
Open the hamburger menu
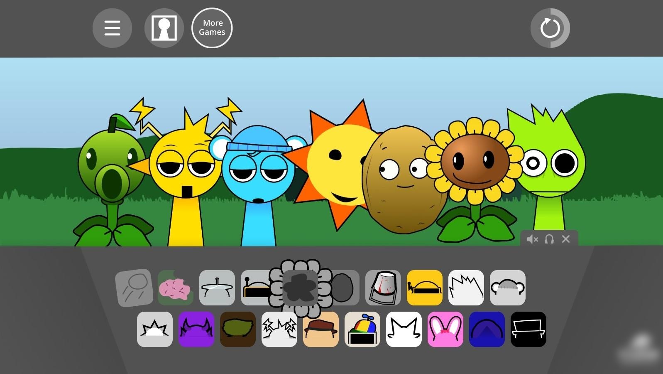coord(112,28)
